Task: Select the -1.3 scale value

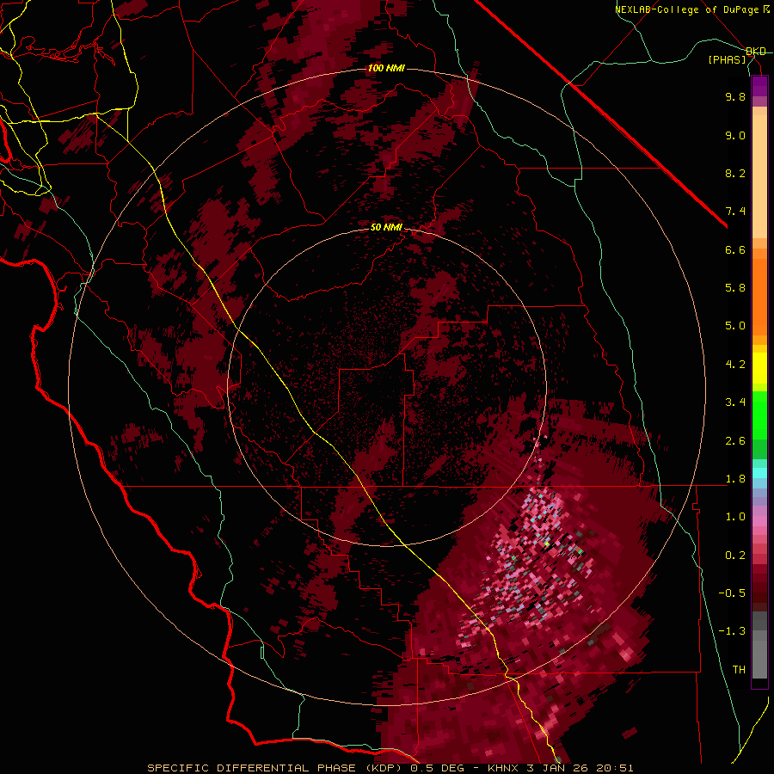Action: click(x=732, y=631)
